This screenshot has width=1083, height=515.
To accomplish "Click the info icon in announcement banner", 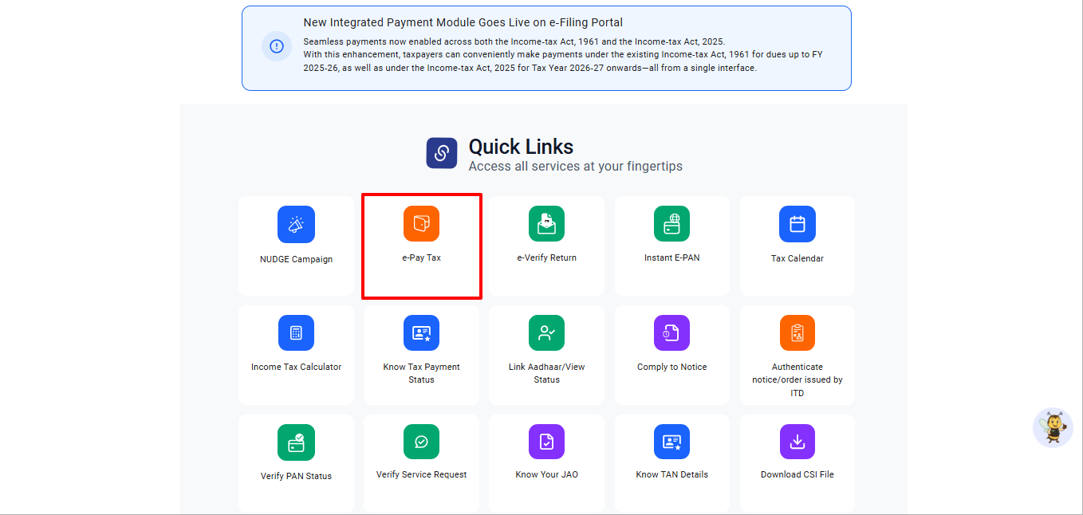I will [x=277, y=45].
